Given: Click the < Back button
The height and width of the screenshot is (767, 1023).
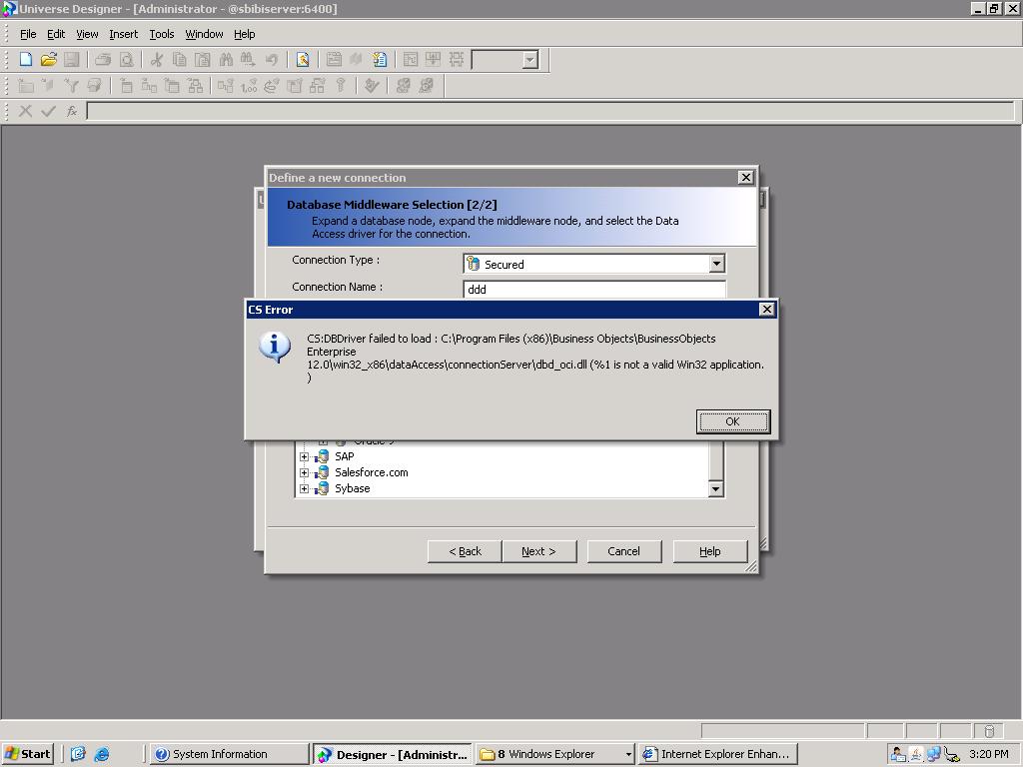Looking at the screenshot, I should (x=465, y=551).
